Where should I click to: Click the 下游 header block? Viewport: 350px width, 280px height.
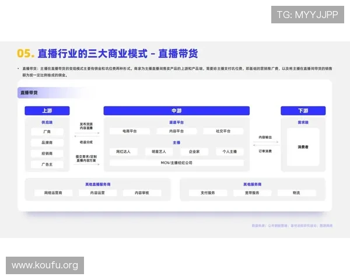point(303,111)
